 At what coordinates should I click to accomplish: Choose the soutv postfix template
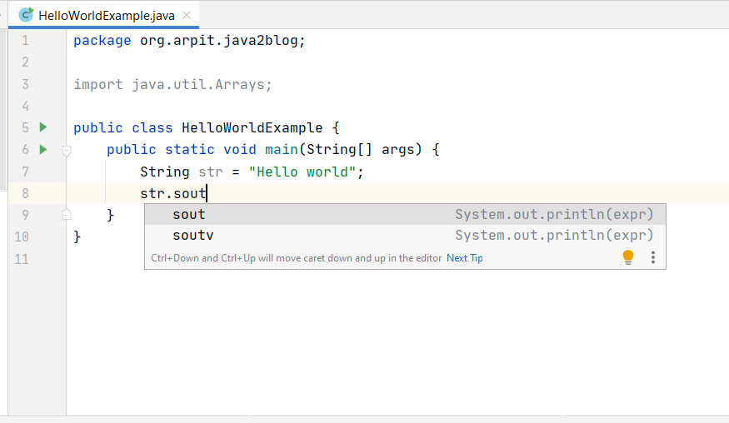tap(193, 236)
